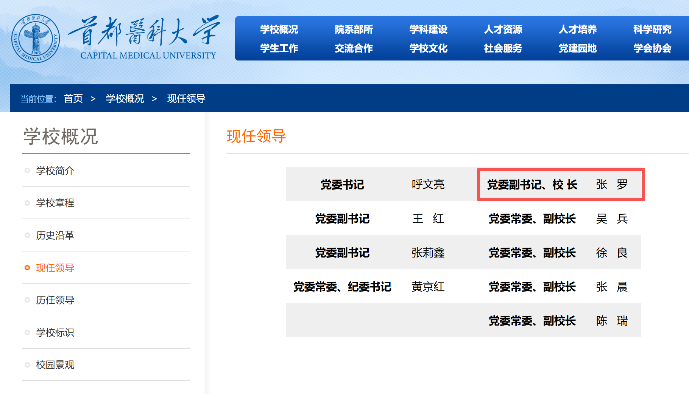Click 首页 in the breadcrumb
This screenshot has height=394, width=689.
(x=73, y=99)
